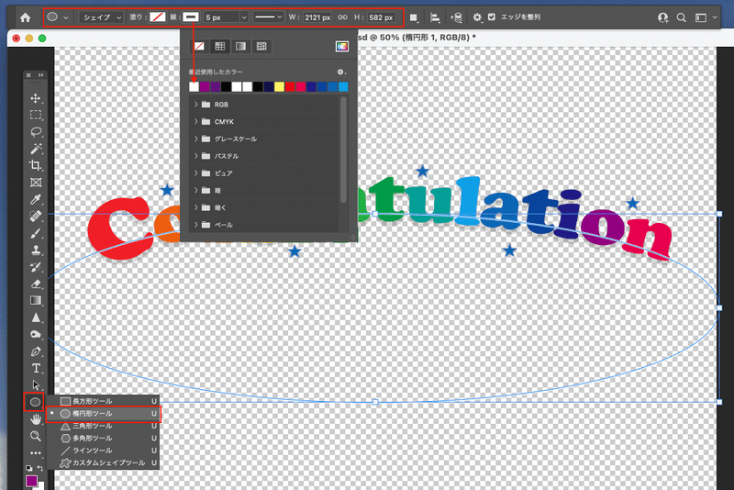Select the Clone Stamp tool
734x490 pixels.
[x=36, y=250]
